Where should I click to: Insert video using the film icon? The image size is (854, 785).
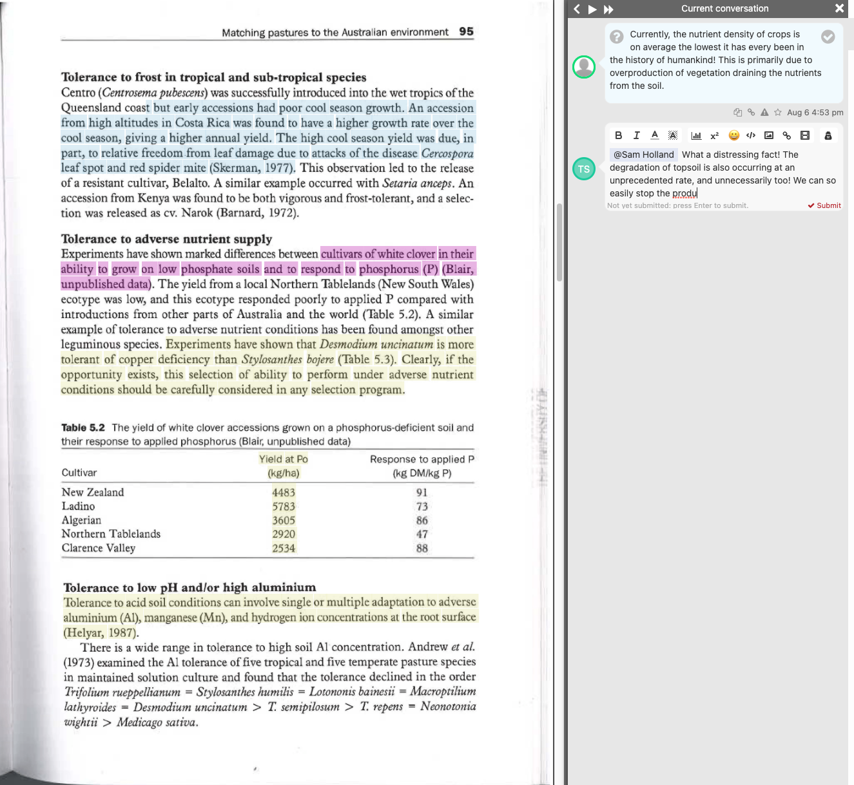click(x=804, y=135)
